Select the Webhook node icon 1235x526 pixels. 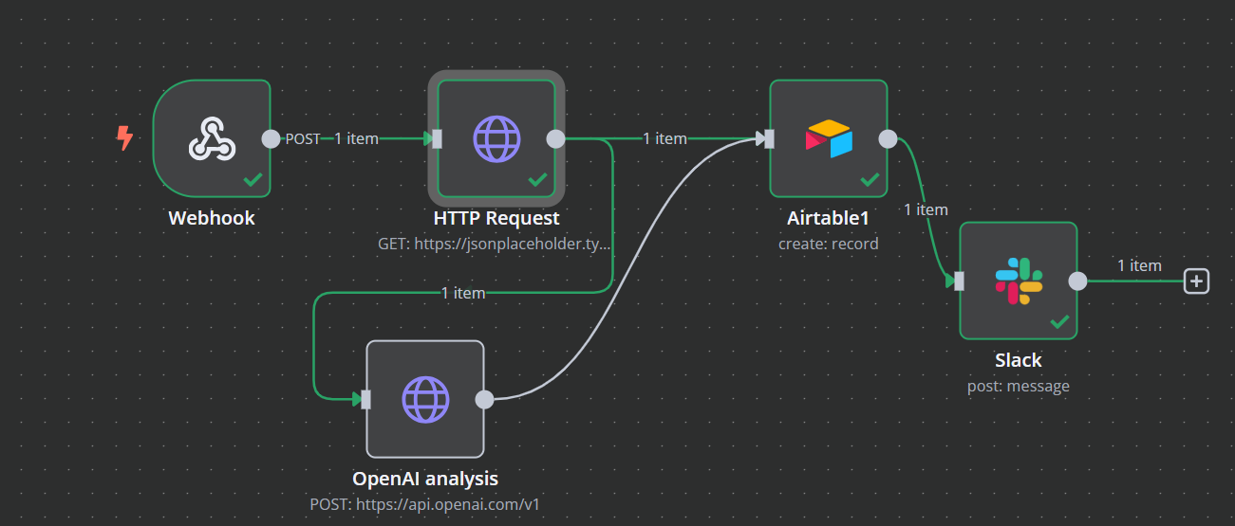click(212, 138)
